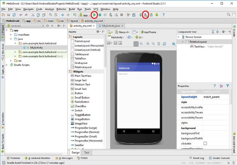Open the Build menu
This screenshot has width=237, height=165.
pos(72,9)
